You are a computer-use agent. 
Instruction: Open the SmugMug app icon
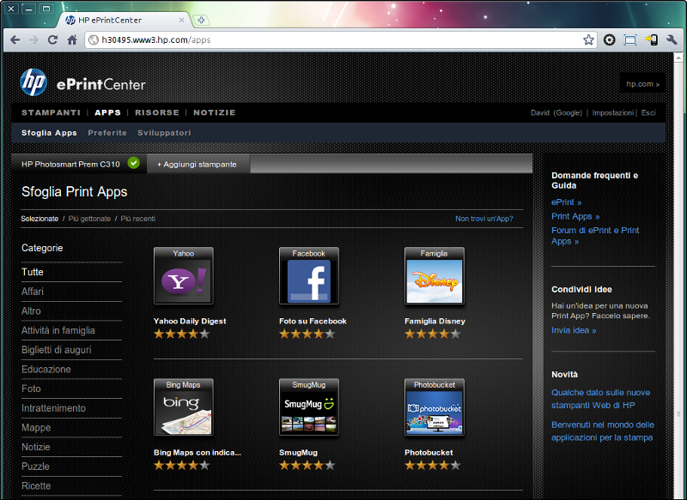309,407
